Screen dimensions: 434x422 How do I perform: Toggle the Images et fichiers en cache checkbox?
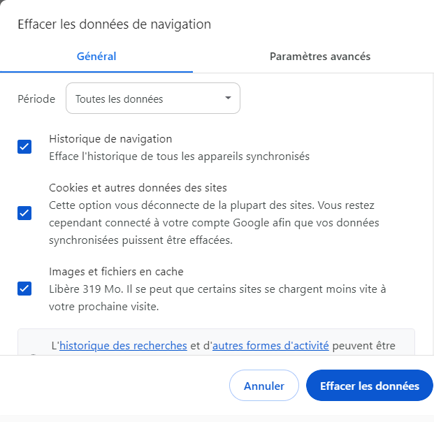24,288
